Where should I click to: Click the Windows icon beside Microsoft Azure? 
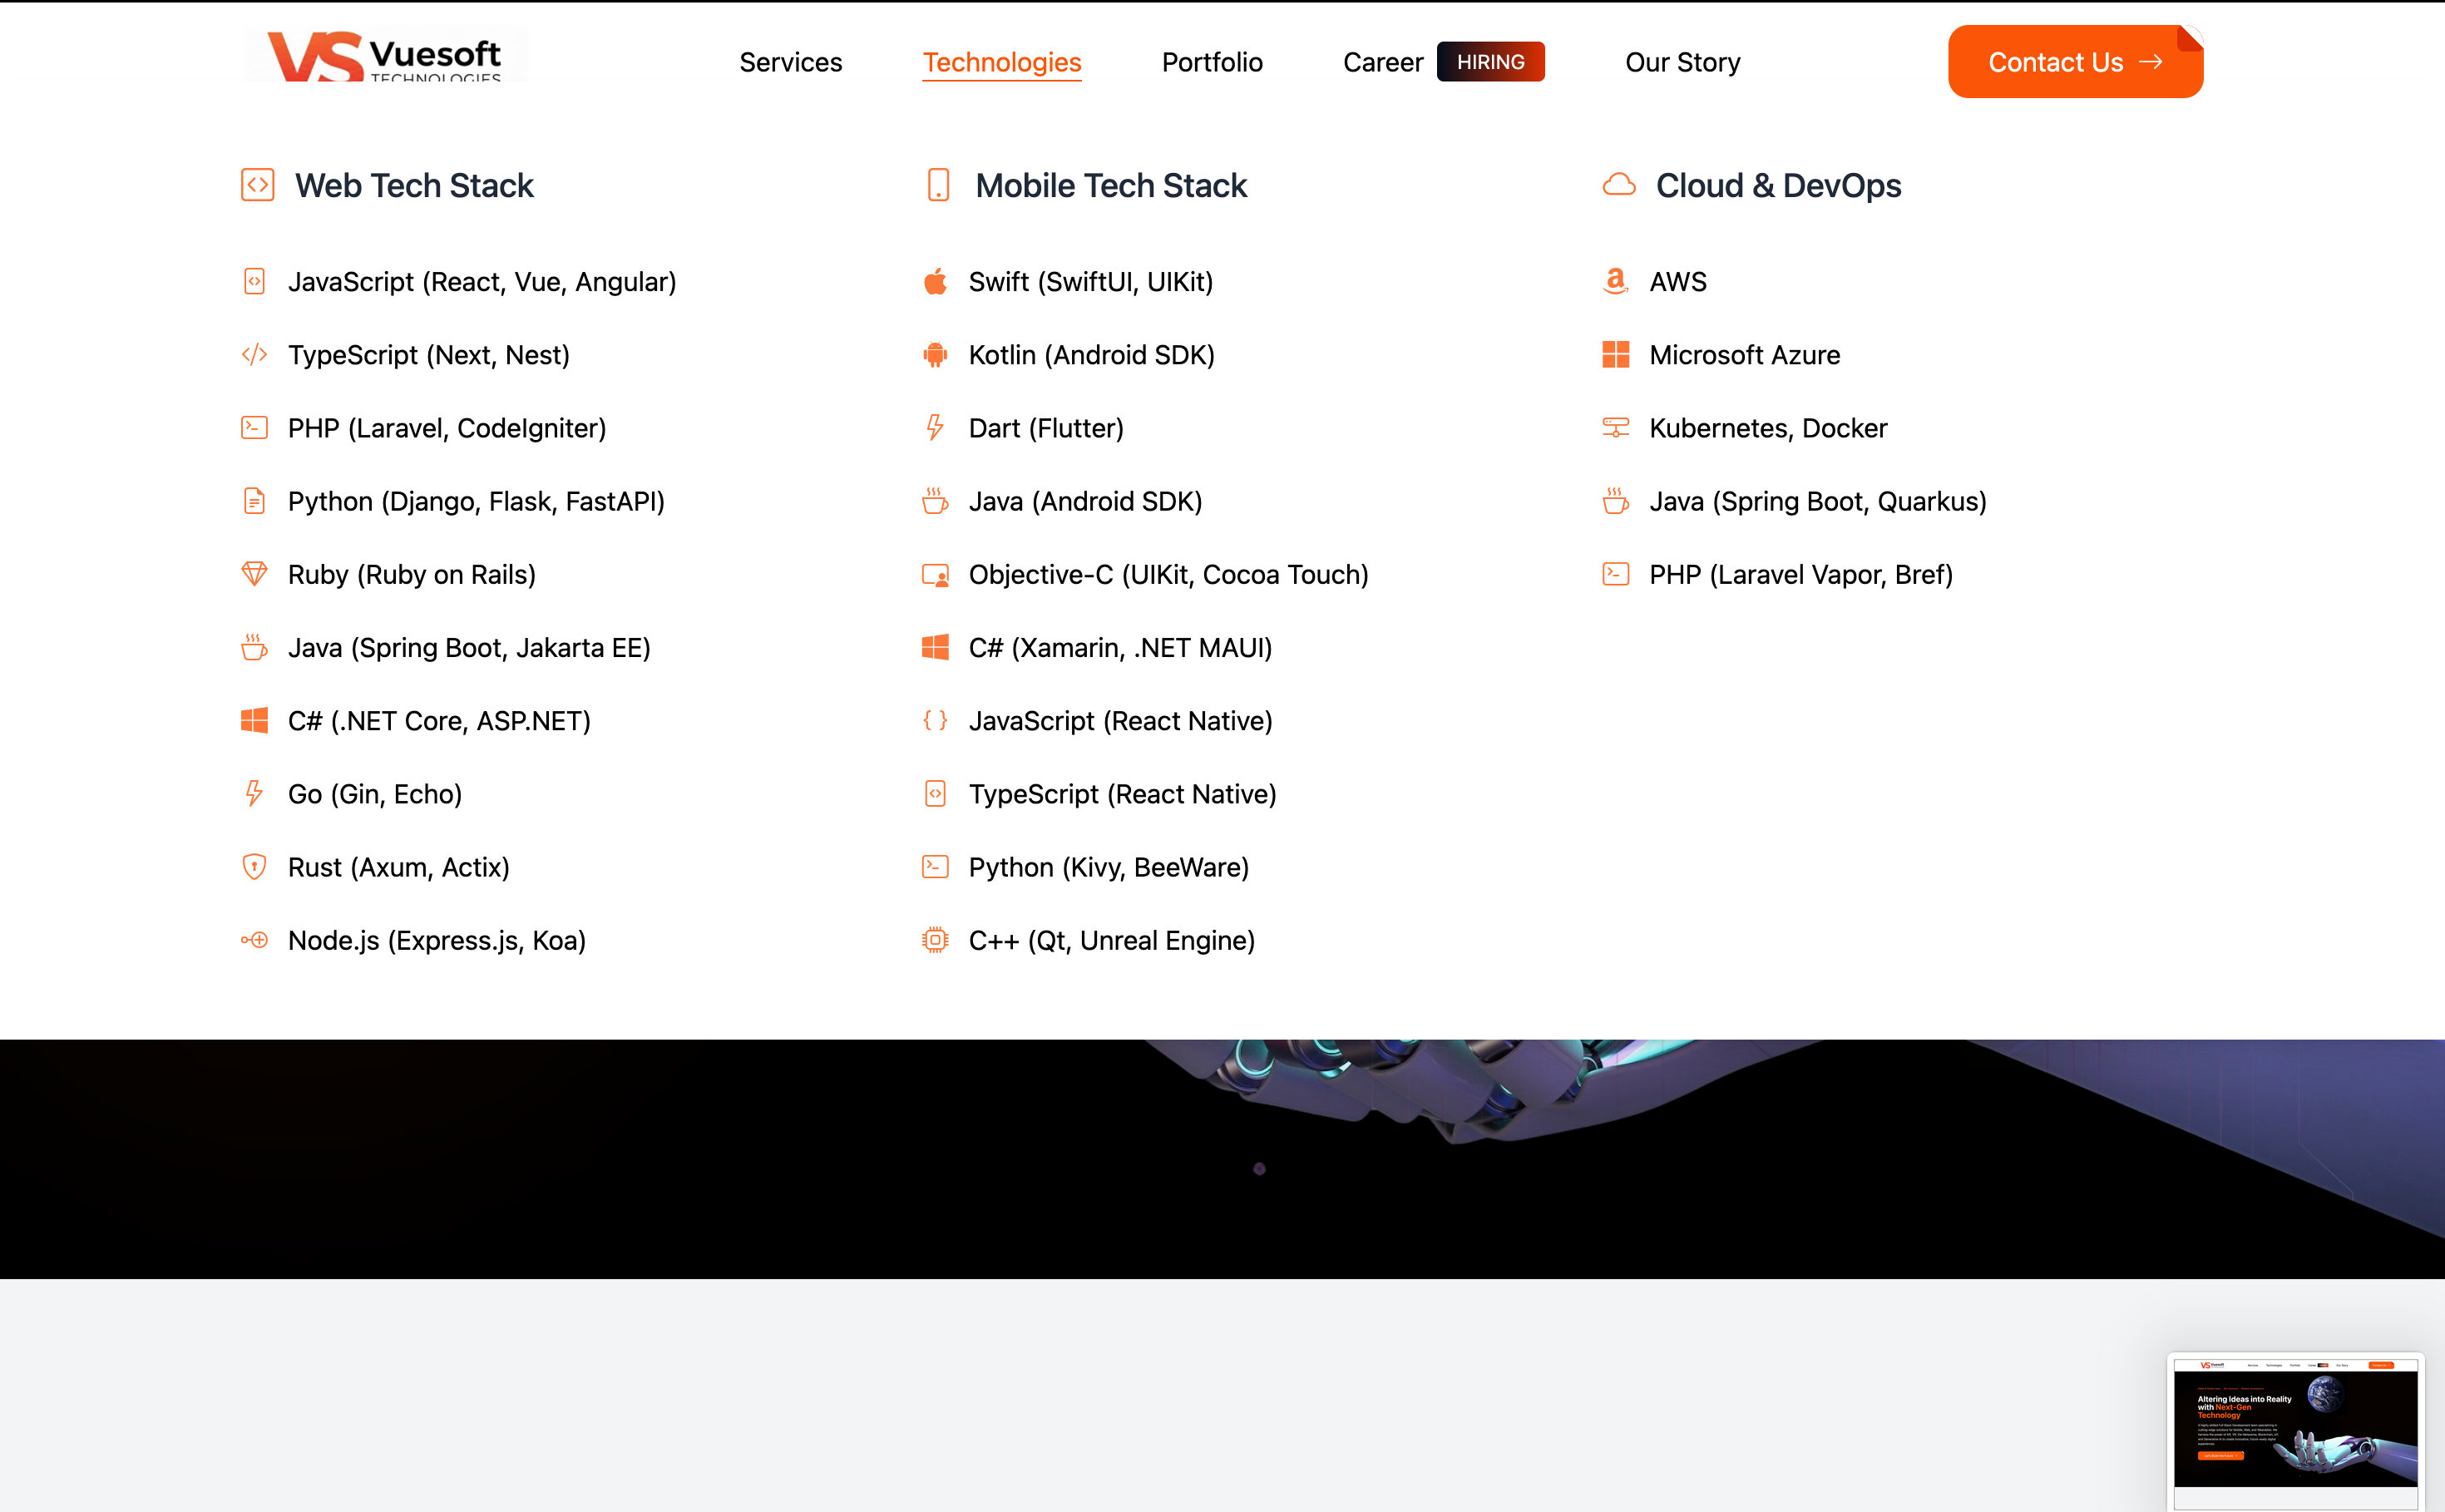1615,355
